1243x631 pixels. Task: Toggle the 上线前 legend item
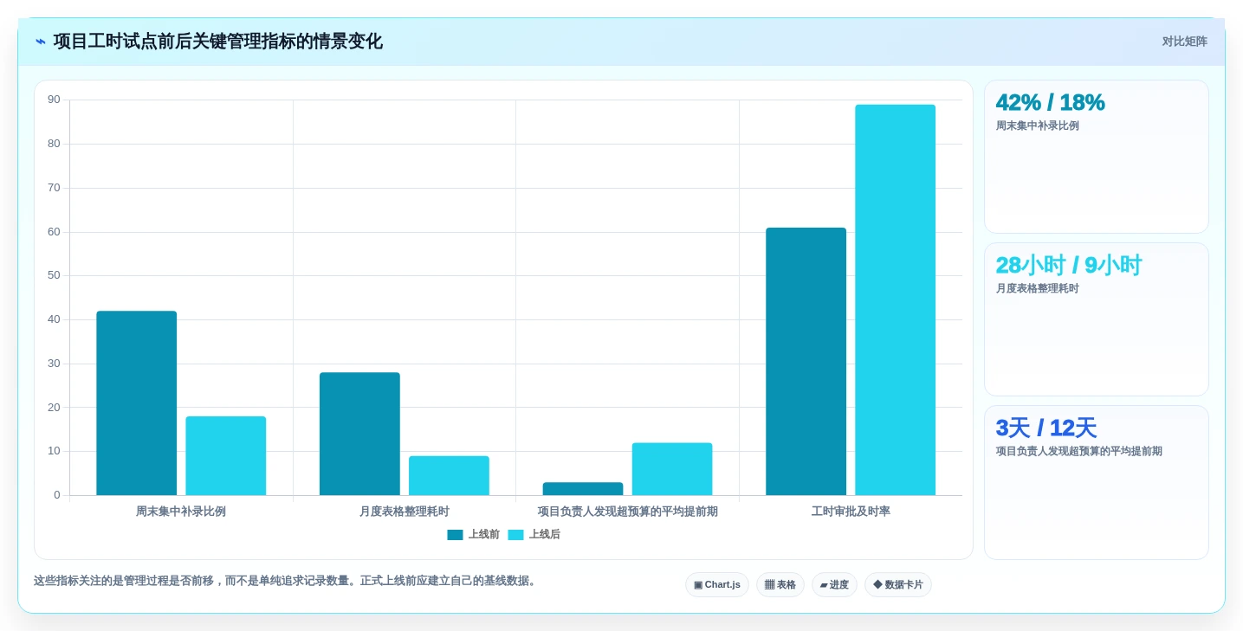473,535
